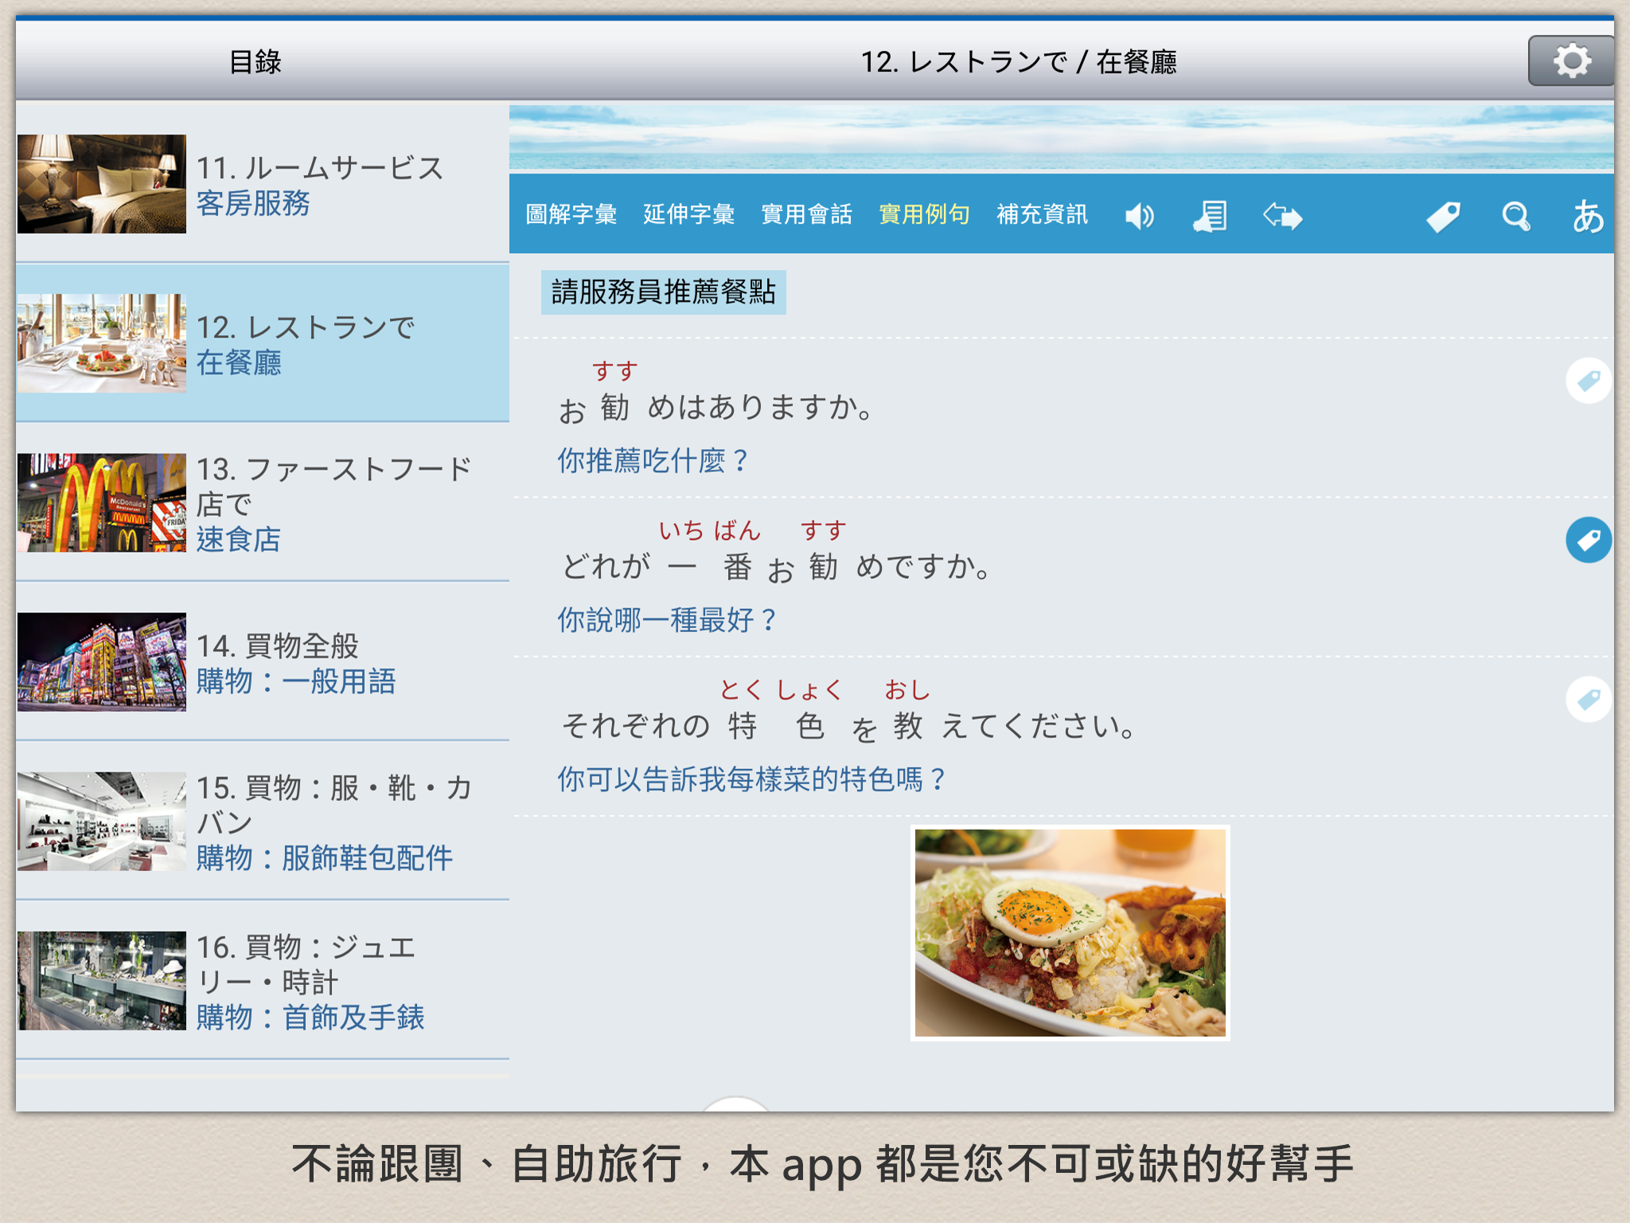This screenshot has height=1223, width=1630.
Task: Open the notes list page icon
Action: tap(1210, 216)
